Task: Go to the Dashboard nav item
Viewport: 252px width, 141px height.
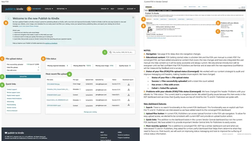Action: coord(37,9)
